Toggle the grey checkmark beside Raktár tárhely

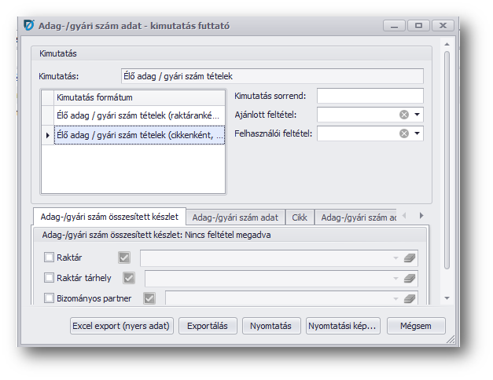(129, 278)
